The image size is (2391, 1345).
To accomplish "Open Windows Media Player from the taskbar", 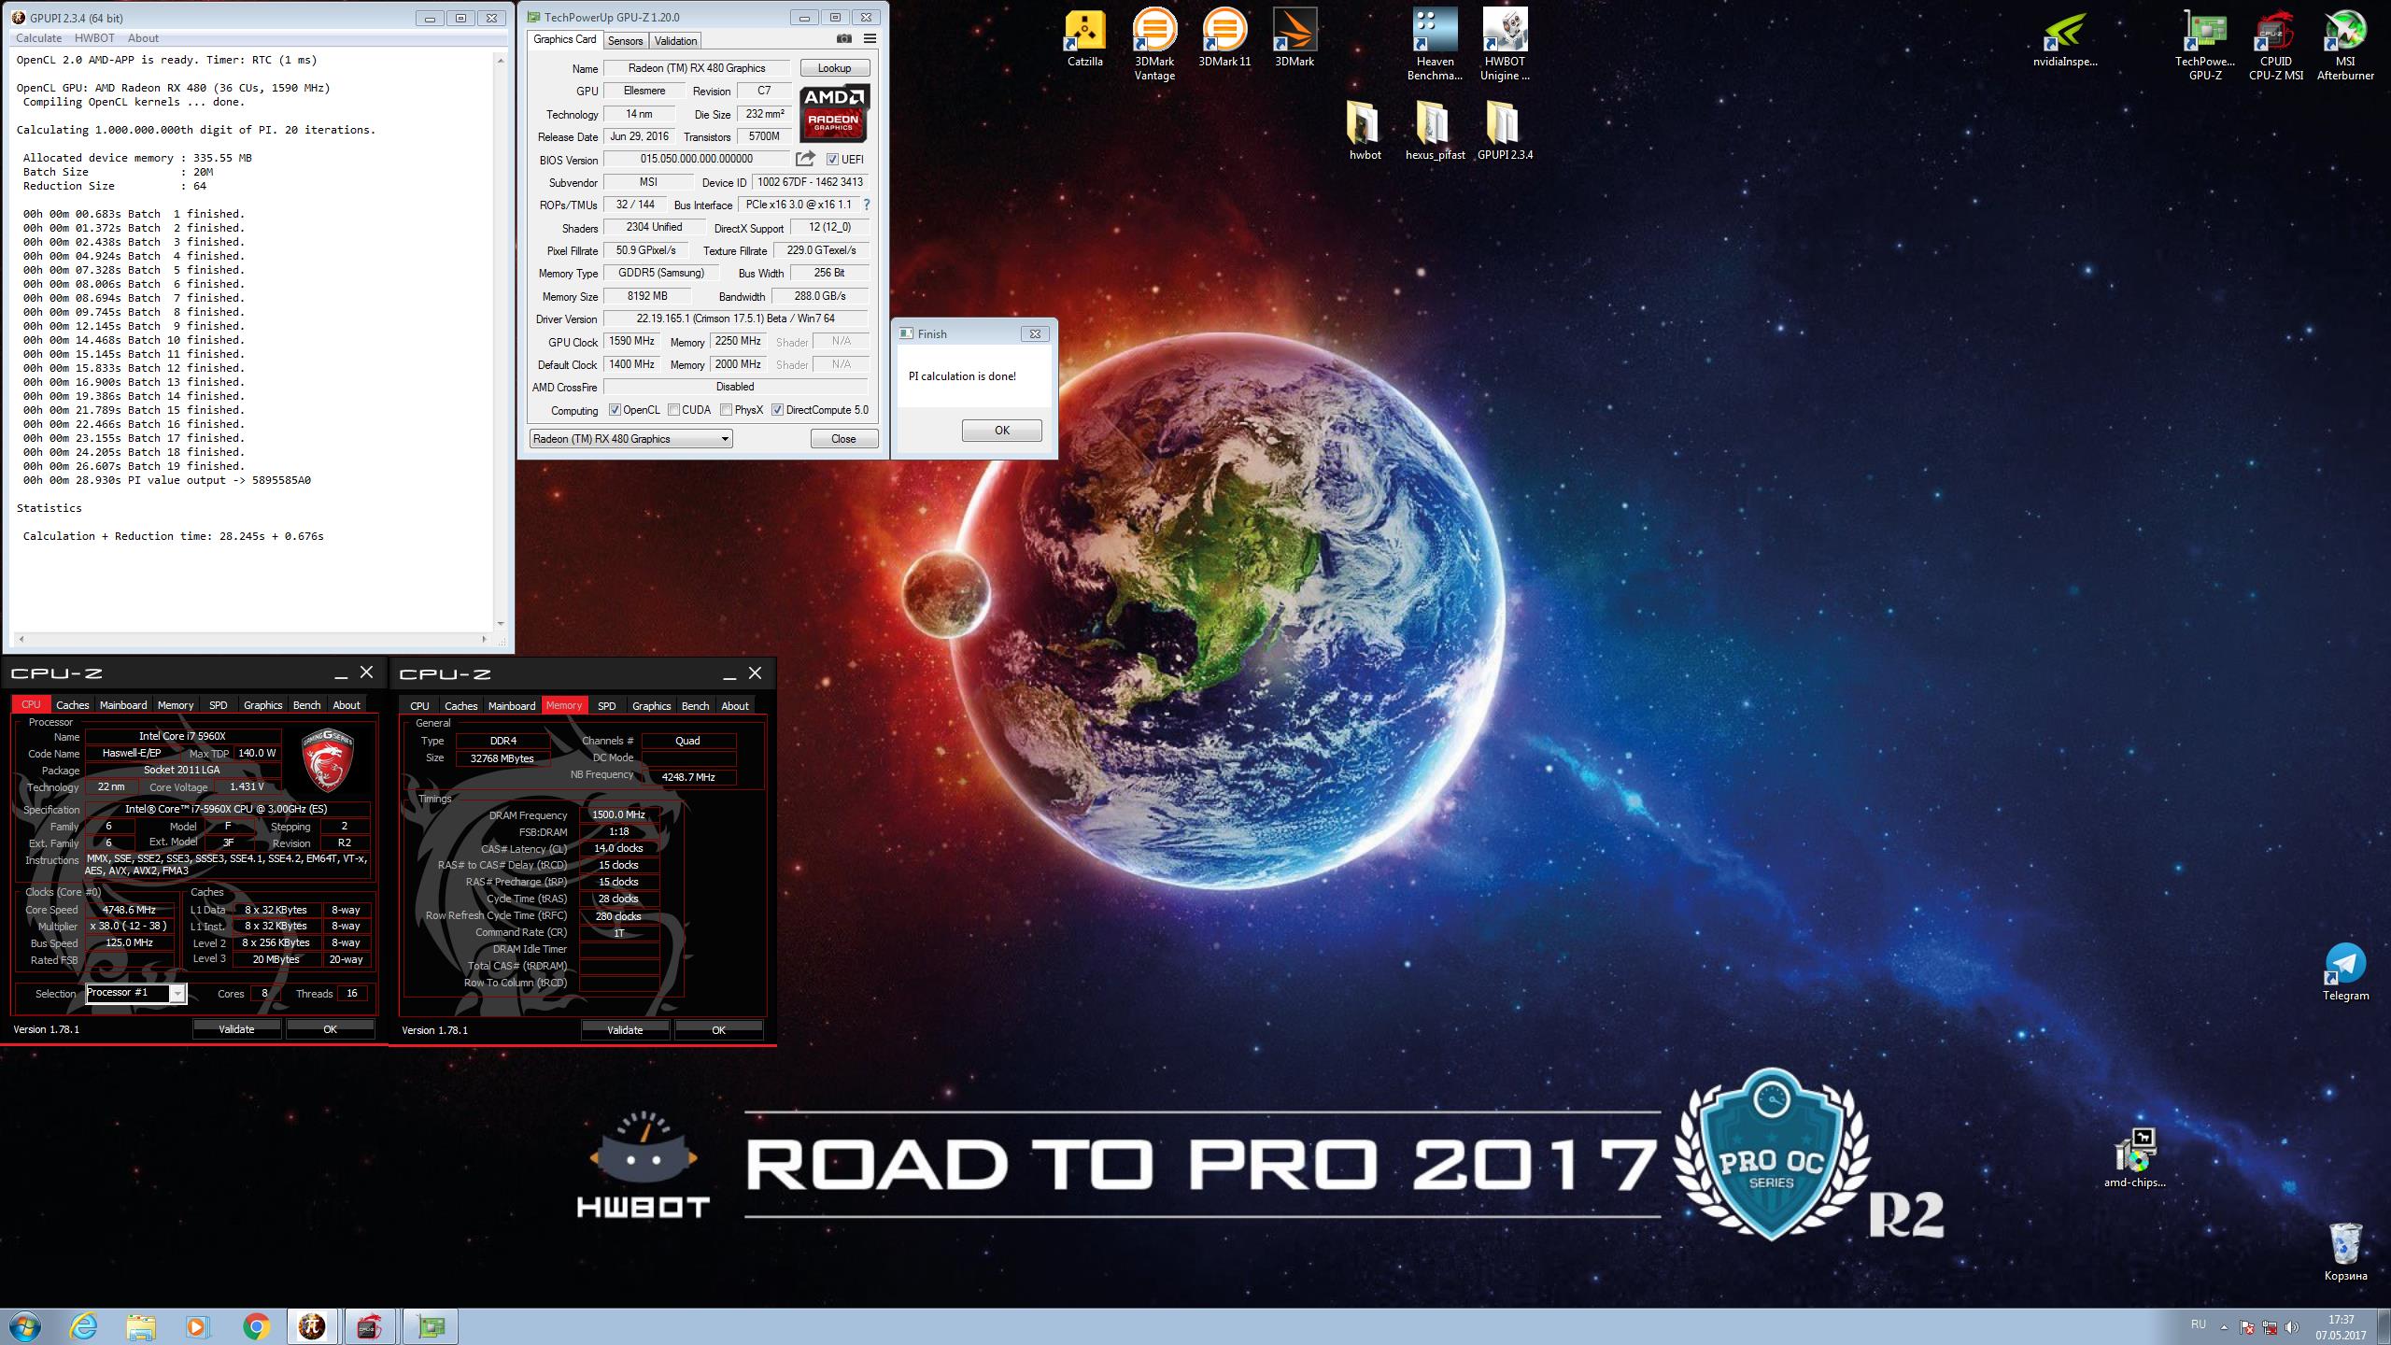I will tap(198, 1326).
